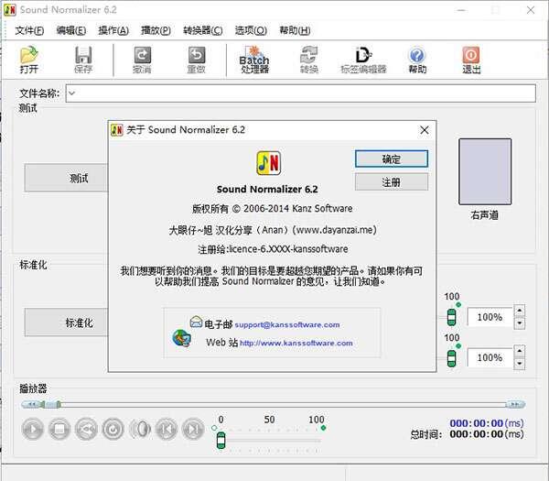
Task: Click the upper 100% percentage input field
Action: (490, 317)
